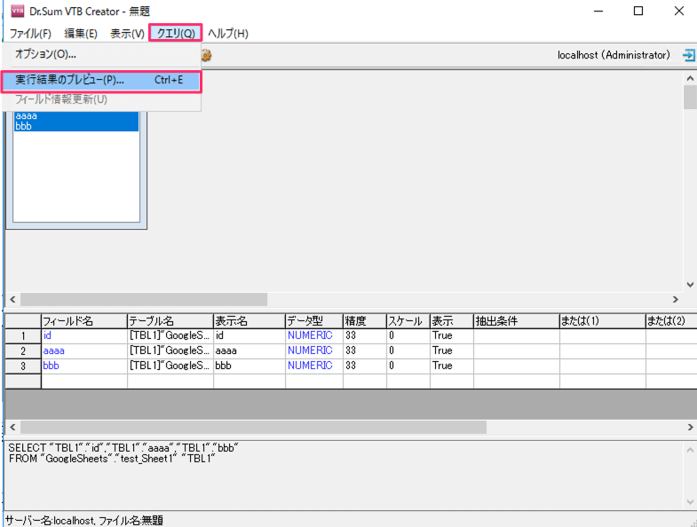Select row header 3 in field grid
The width and height of the screenshot is (697, 527).
point(23,366)
